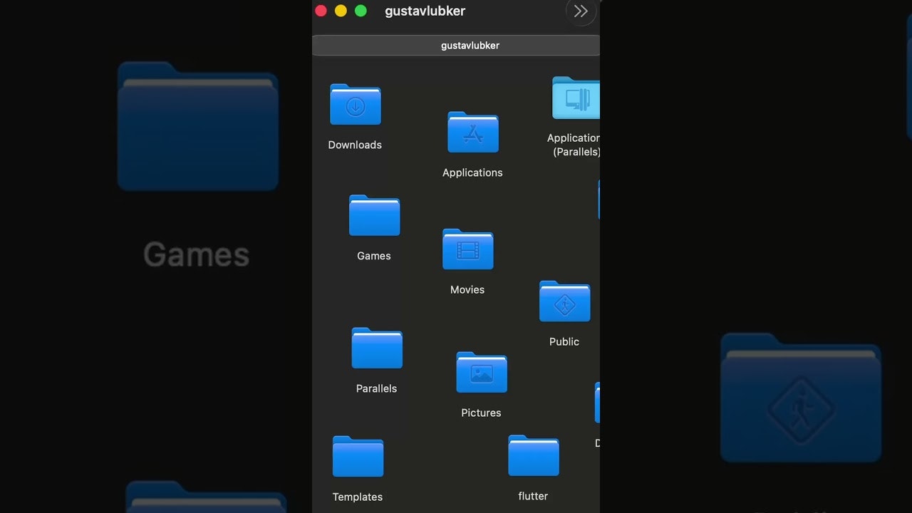Click the Parallels label text

pyautogui.click(x=376, y=388)
